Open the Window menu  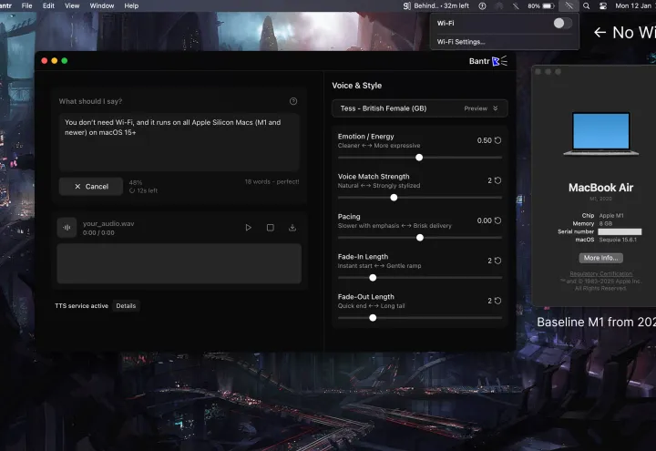tap(102, 5)
